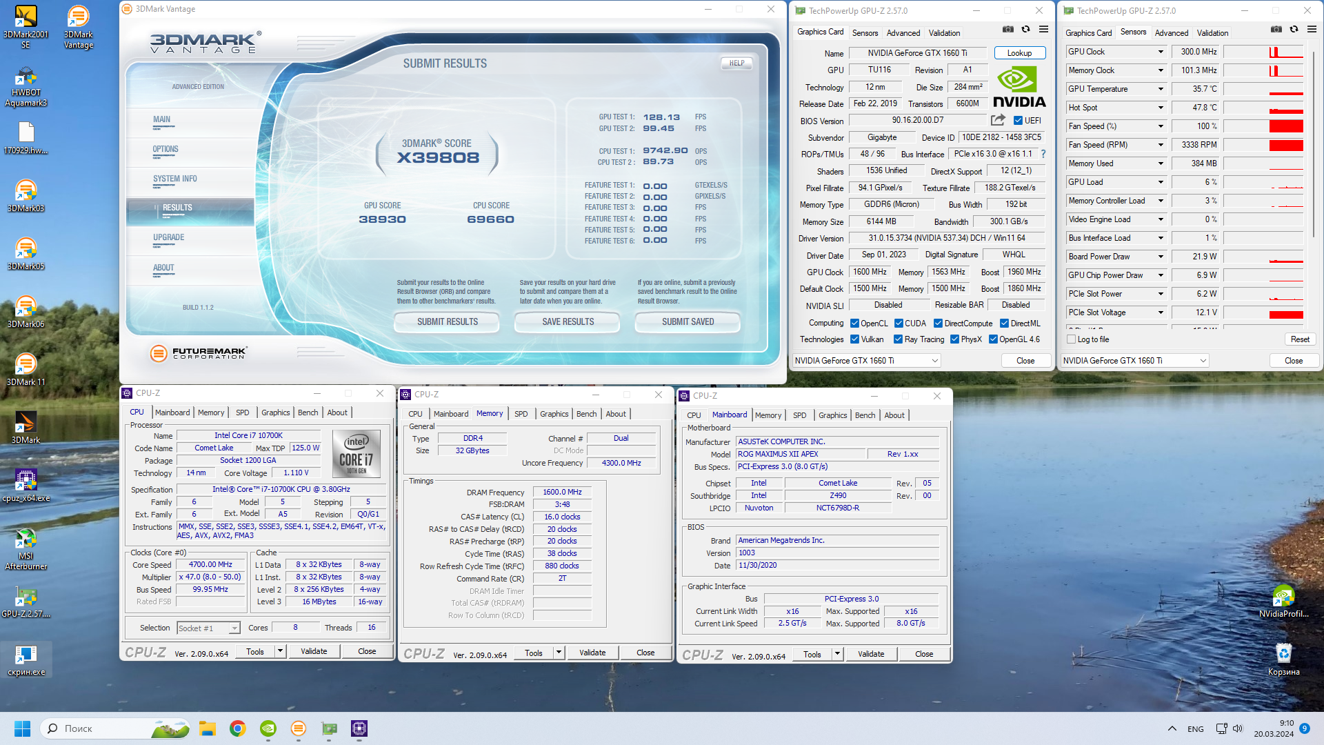The image size is (1324, 745).
Task: Open 3DMark Vantage desktop shortcut
Action: tap(78, 27)
